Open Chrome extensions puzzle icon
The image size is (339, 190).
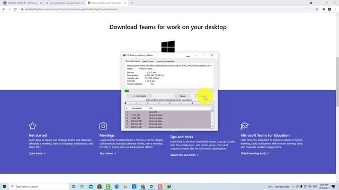pyautogui.click(x=324, y=9)
